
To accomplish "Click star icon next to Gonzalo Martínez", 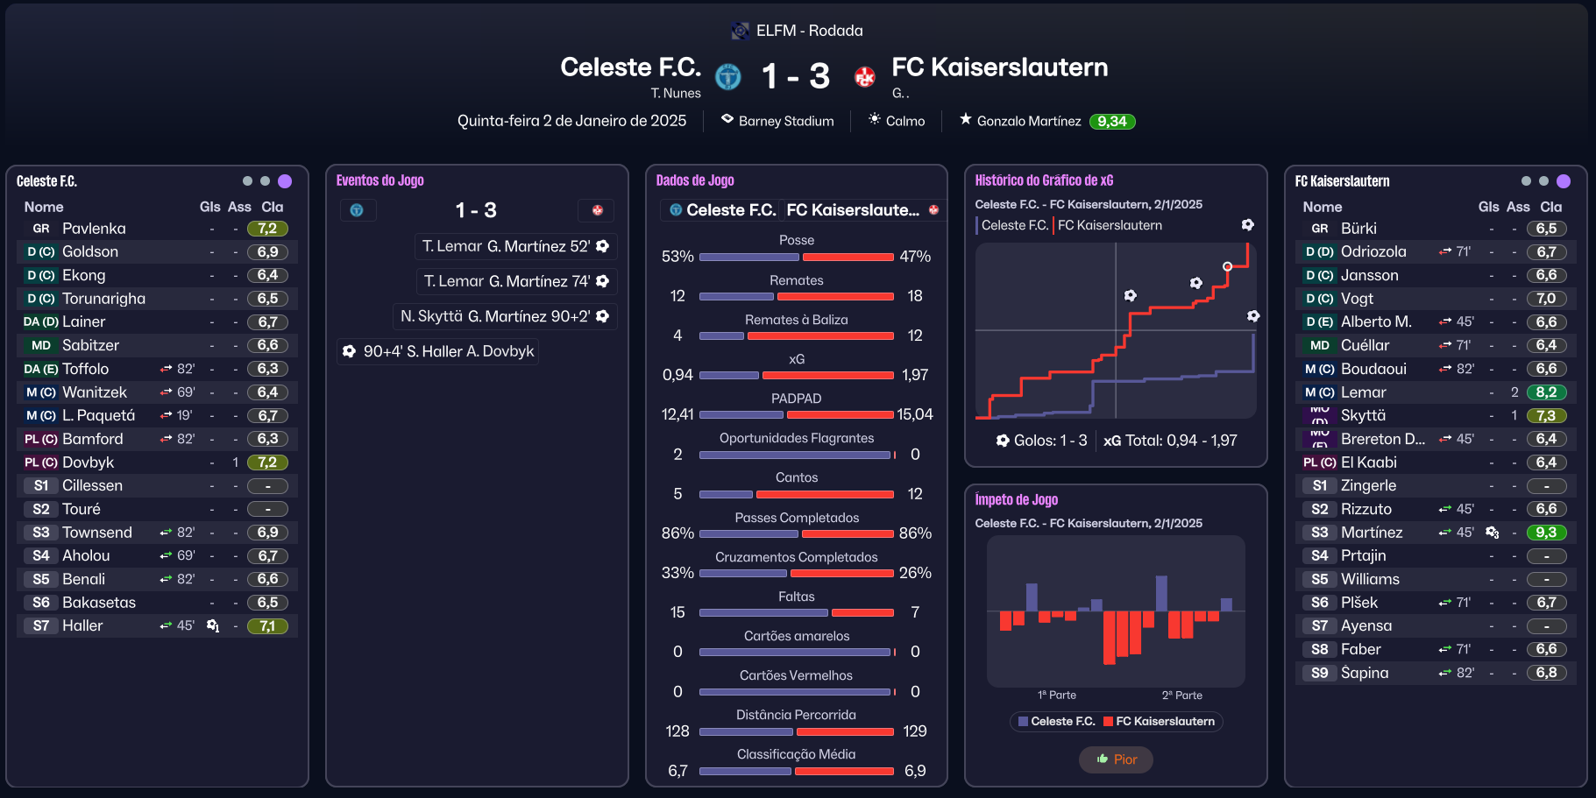I will tap(965, 119).
